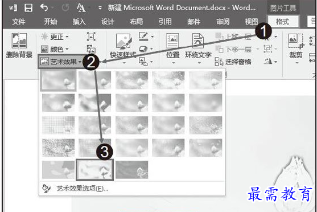This screenshot has width=317, height=212.
Task: Pick the first thumbnail in second gallery row
Action: (58, 103)
